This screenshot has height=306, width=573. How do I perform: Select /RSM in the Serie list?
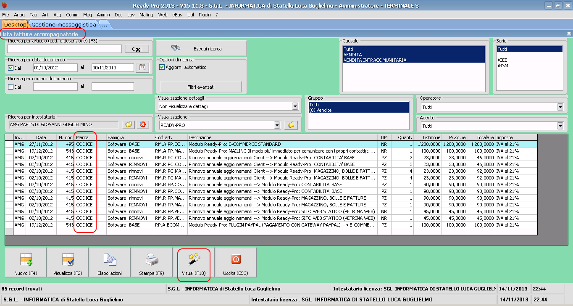point(529,66)
